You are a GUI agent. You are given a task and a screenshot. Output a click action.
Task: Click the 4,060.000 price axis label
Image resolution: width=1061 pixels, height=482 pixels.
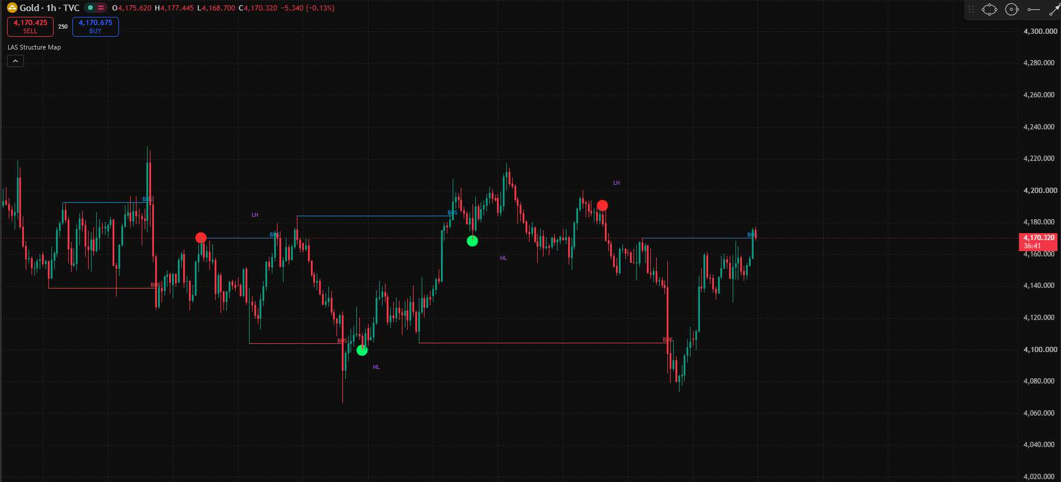point(1040,413)
